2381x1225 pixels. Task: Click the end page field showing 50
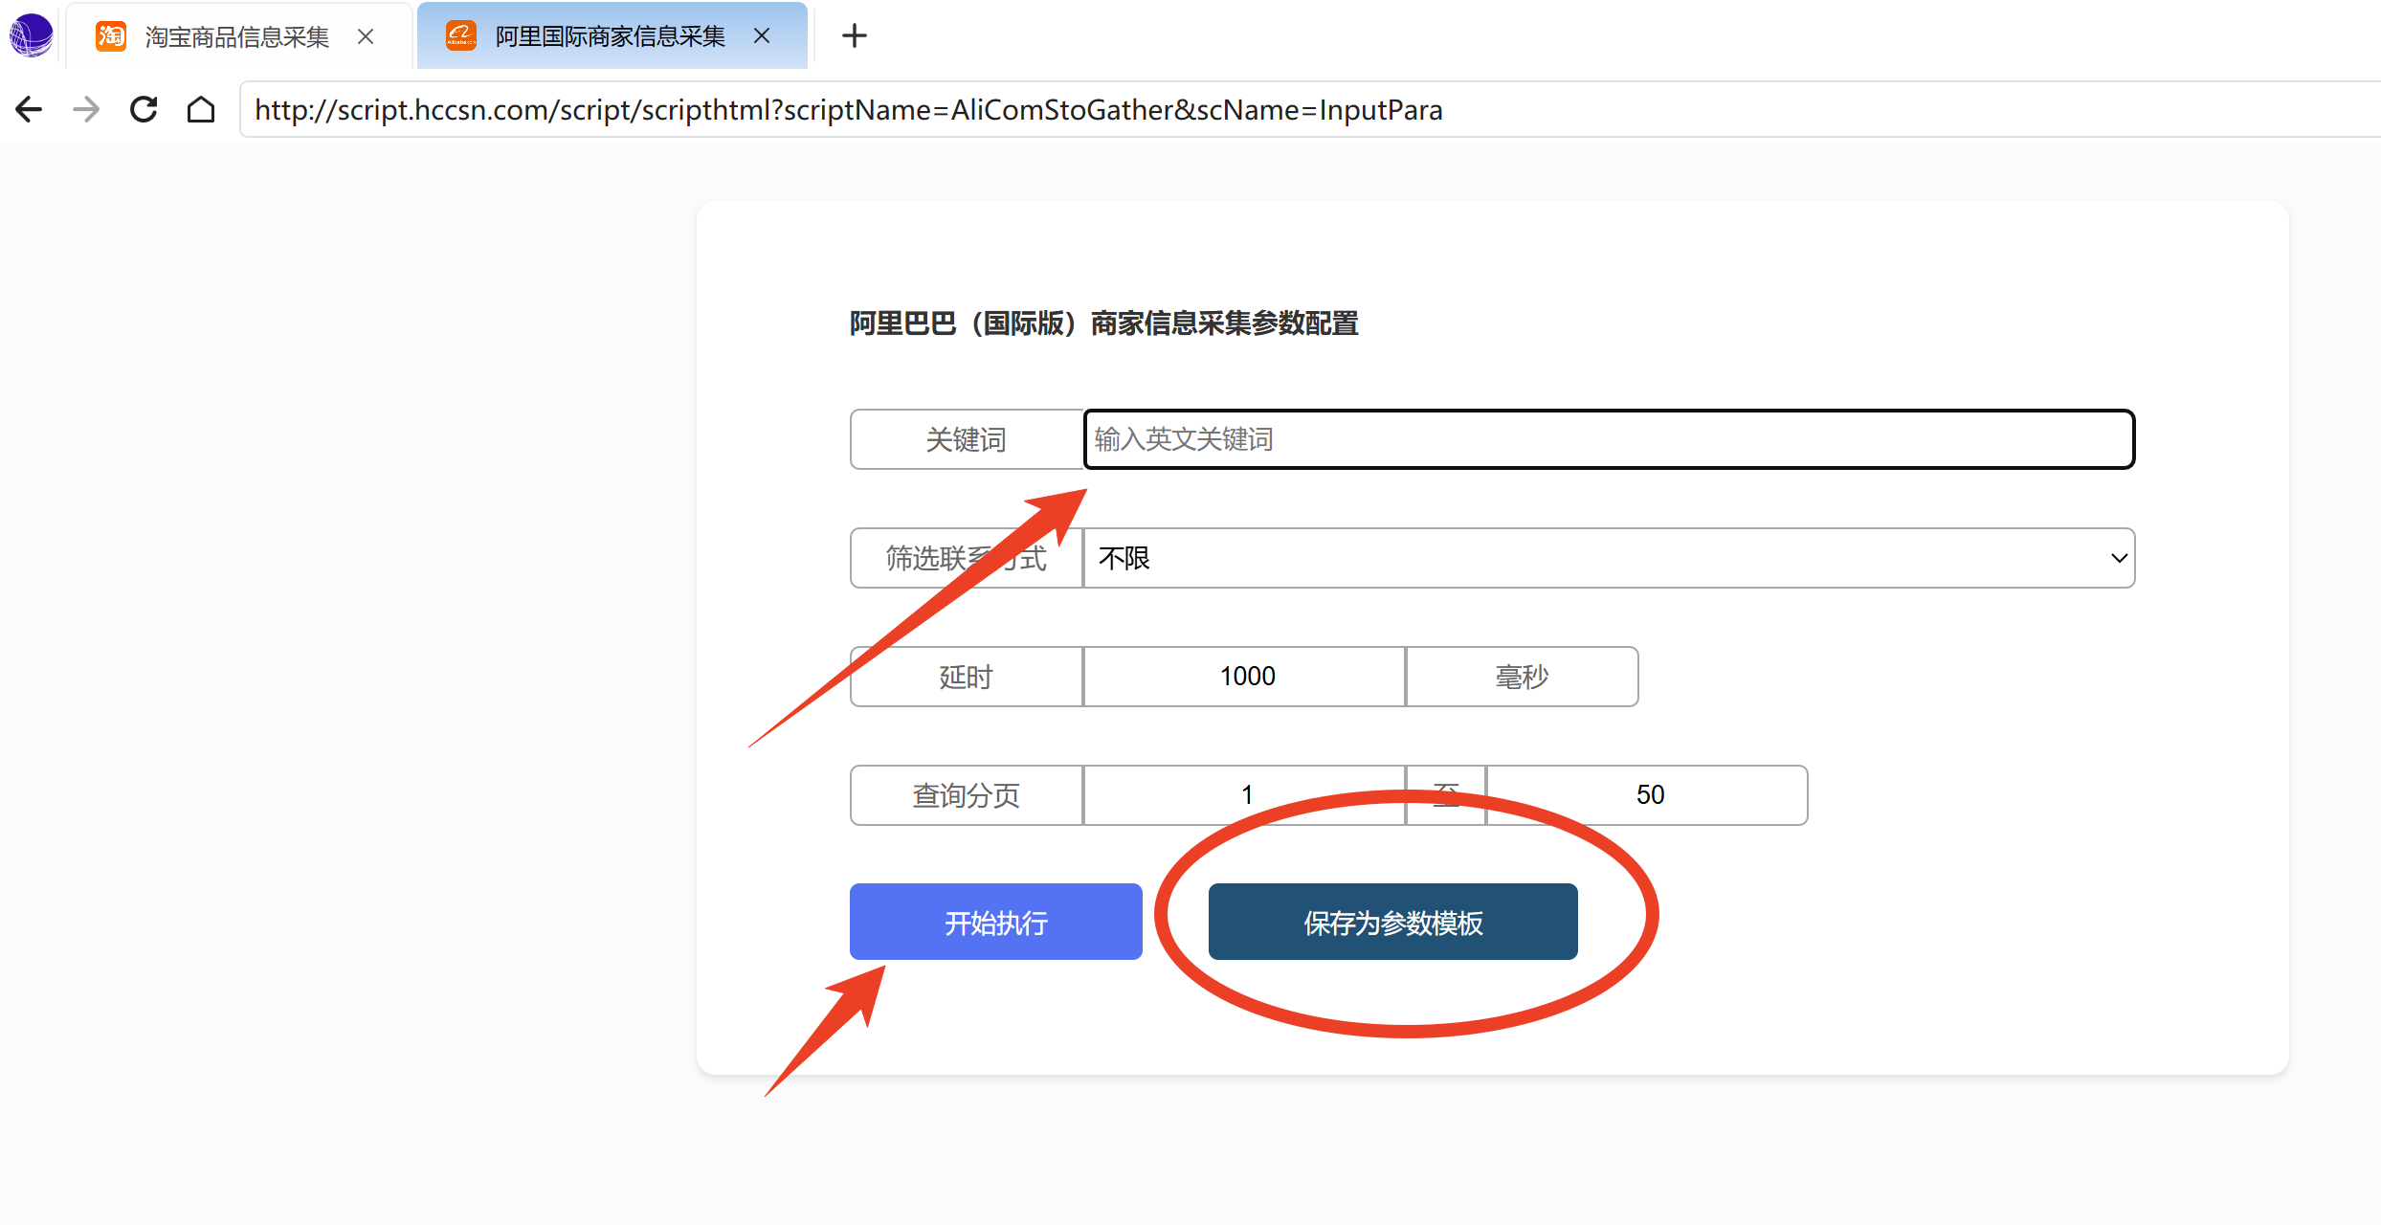(x=1647, y=795)
